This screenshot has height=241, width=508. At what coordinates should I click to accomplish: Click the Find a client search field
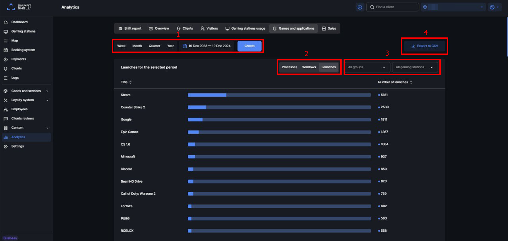point(392,7)
